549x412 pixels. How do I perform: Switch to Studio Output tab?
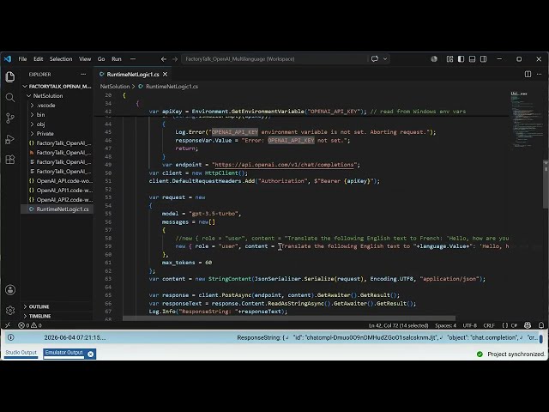pyautogui.click(x=21, y=353)
